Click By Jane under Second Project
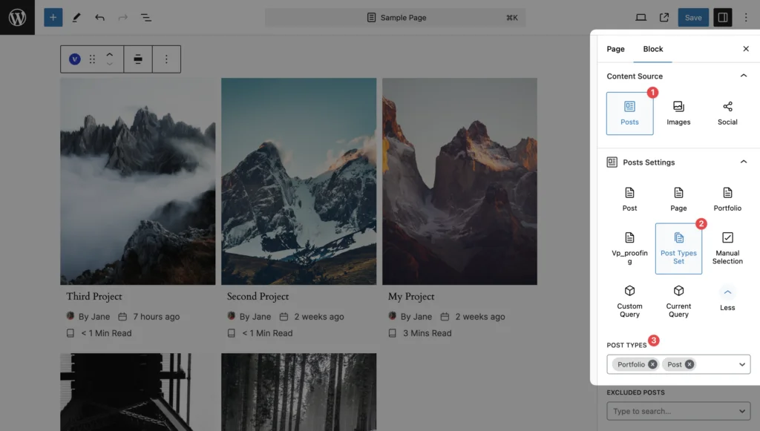The width and height of the screenshot is (760, 431). click(x=255, y=316)
